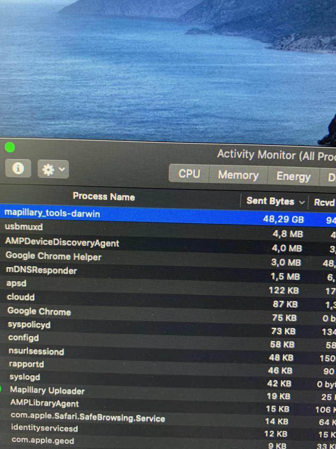Image resolution: width=336 pixels, height=449 pixels.
Task: Click the 1,5 MB sent bytes value
Action: tap(285, 277)
